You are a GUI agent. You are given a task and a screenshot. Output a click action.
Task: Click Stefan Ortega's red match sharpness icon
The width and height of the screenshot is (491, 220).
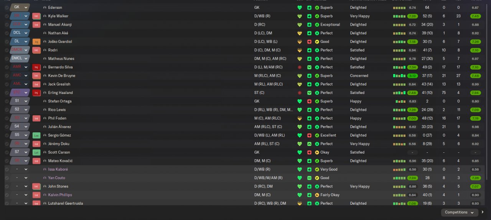coord(309,101)
